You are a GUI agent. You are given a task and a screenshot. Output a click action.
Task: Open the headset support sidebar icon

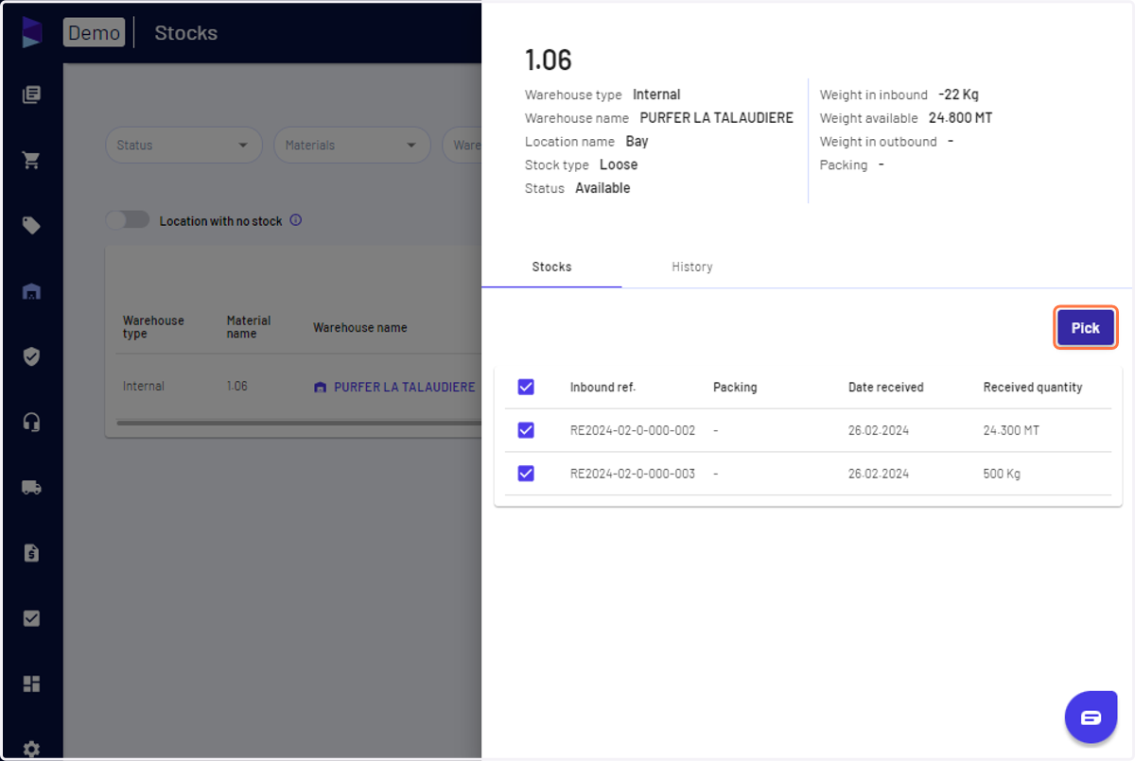click(x=31, y=422)
